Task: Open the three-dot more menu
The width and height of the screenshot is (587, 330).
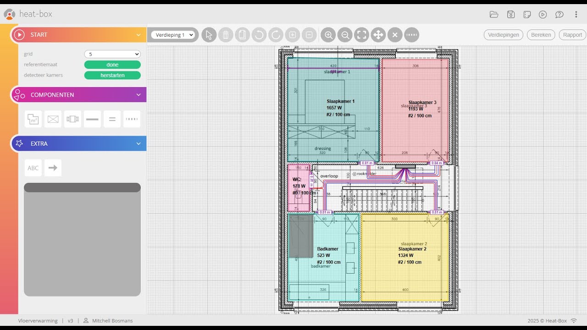Action: [x=576, y=14]
